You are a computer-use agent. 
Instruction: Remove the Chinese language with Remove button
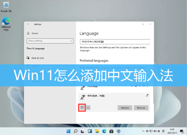click(x=141, y=108)
